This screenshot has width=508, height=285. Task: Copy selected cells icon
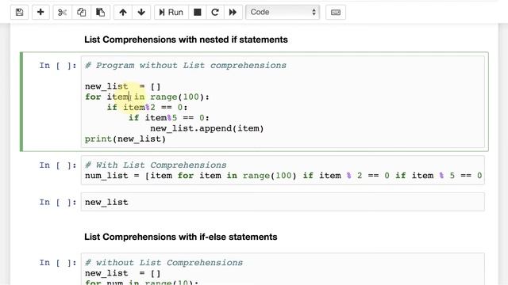(x=81, y=13)
